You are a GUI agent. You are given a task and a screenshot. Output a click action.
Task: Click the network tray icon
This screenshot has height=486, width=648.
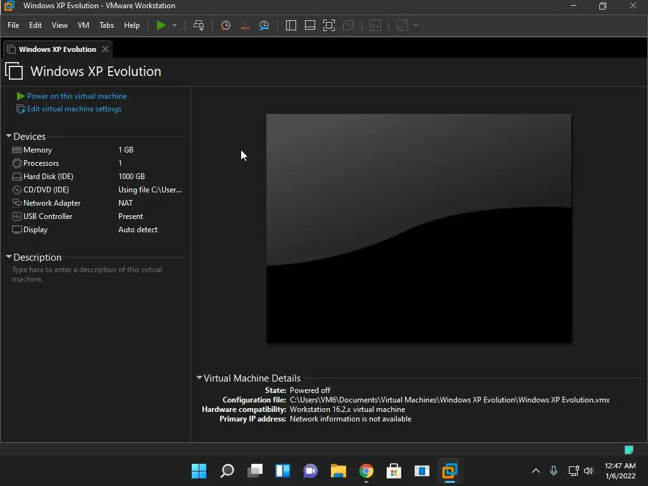[x=573, y=471]
